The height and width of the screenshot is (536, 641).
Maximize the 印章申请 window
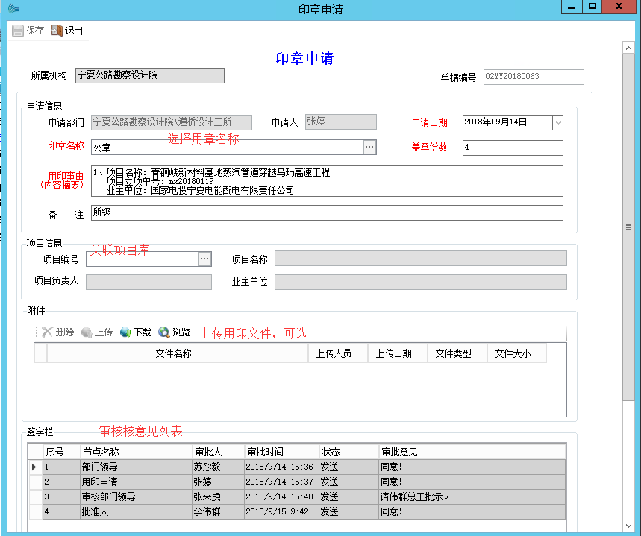click(592, 7)
